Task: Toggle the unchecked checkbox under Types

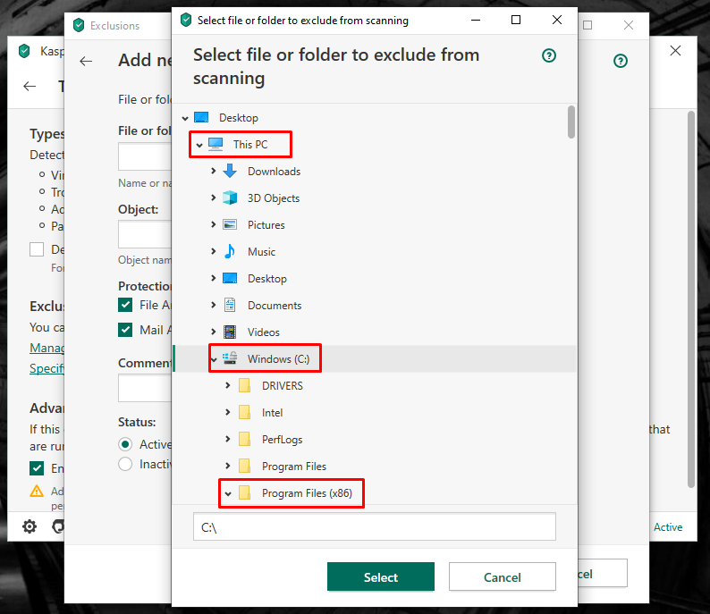Action: [x=37, y=249]
